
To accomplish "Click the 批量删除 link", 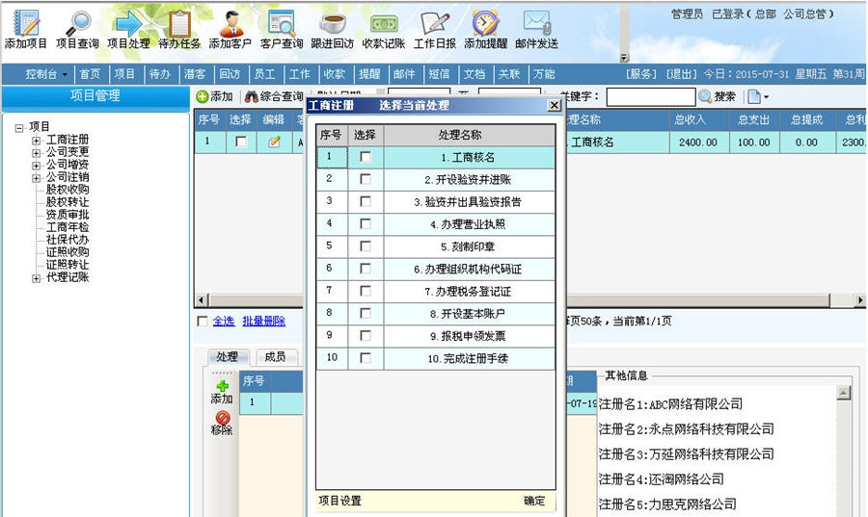I will (263, 321).
